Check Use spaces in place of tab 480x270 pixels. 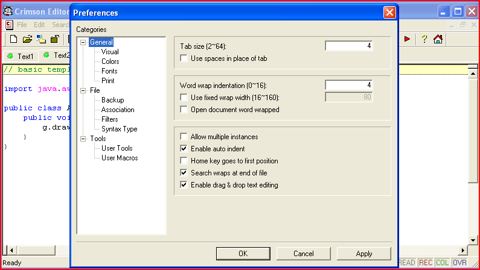184,58
